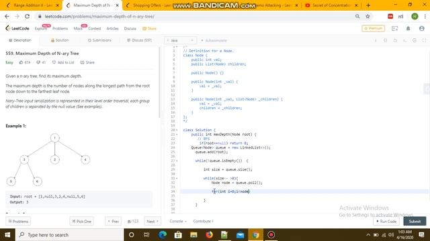The image size is (430, 241).
Task: Dislike the problem with thumbs down
Action: click(x=41, y=62)
